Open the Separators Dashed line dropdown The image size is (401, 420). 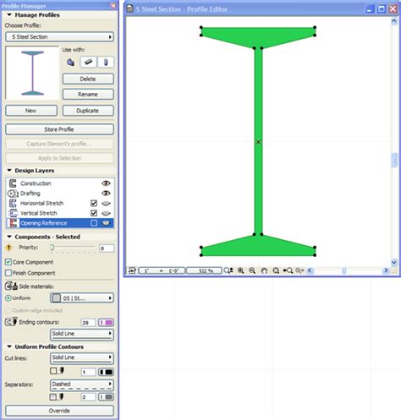(82, 385)
